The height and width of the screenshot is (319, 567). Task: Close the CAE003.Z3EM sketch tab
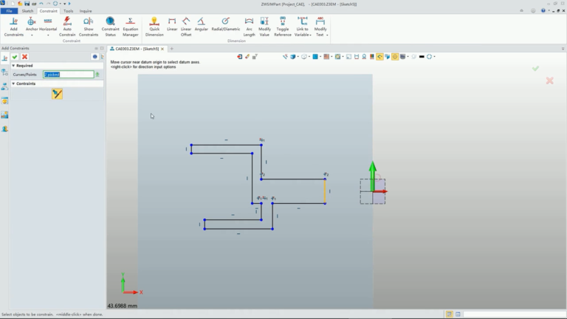[x=162, y=49]
